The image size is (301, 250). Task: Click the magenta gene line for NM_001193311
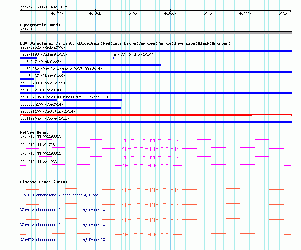click(x=156, y=165)
